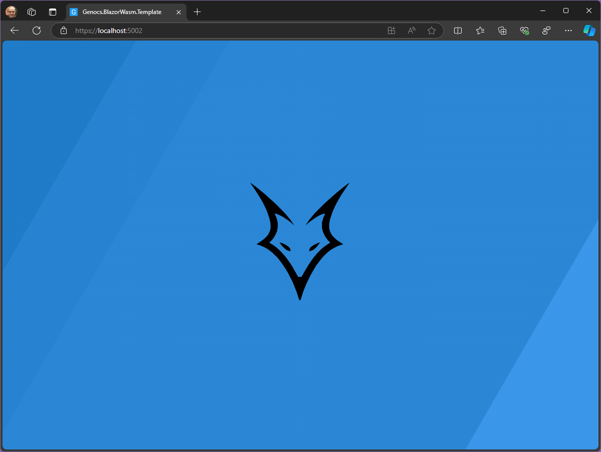Open a new tab with plus button

pos(197,12)
